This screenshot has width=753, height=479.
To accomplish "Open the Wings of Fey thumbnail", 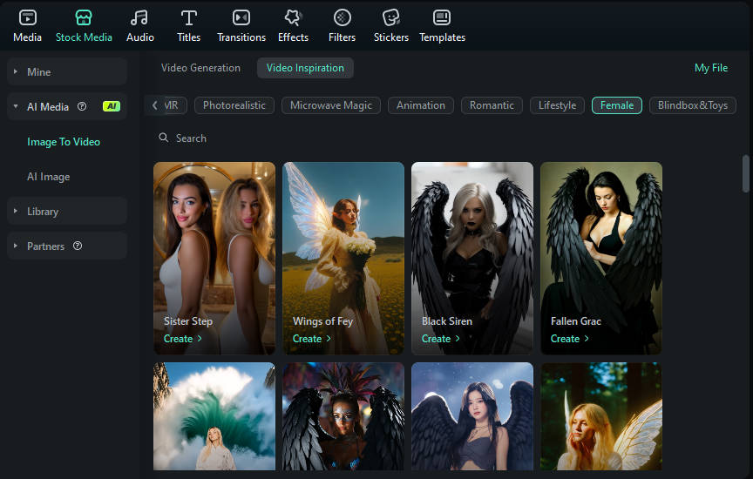I will (343, 258).
